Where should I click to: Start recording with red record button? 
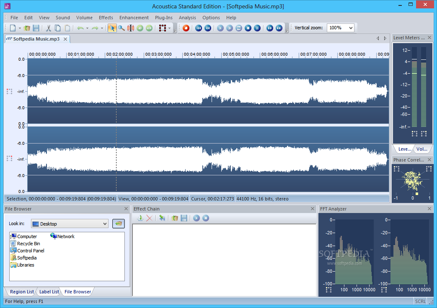(186, 28)
